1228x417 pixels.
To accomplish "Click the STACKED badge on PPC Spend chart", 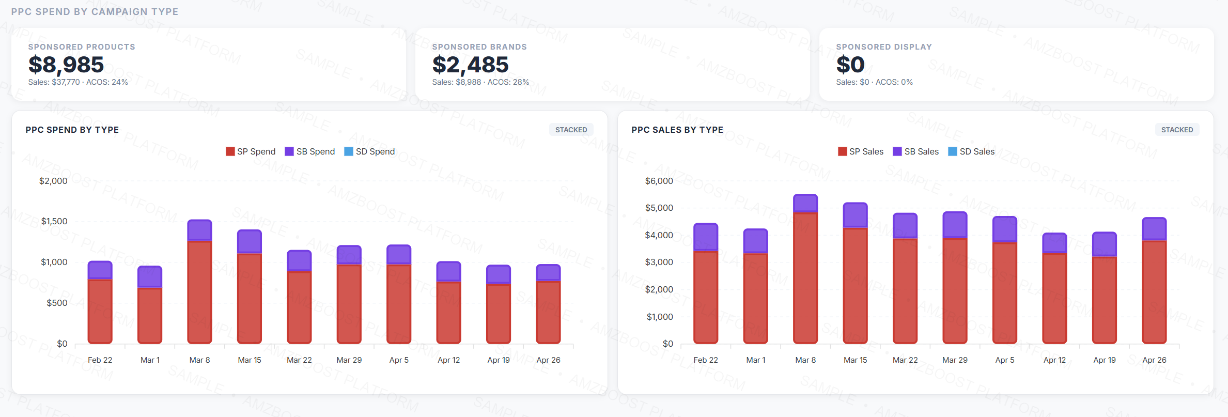I will coord(571,130).
